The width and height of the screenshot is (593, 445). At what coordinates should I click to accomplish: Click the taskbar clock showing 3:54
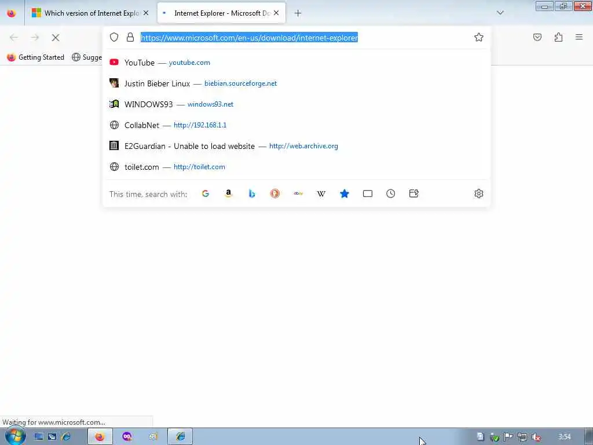click(x=564, y=437)
